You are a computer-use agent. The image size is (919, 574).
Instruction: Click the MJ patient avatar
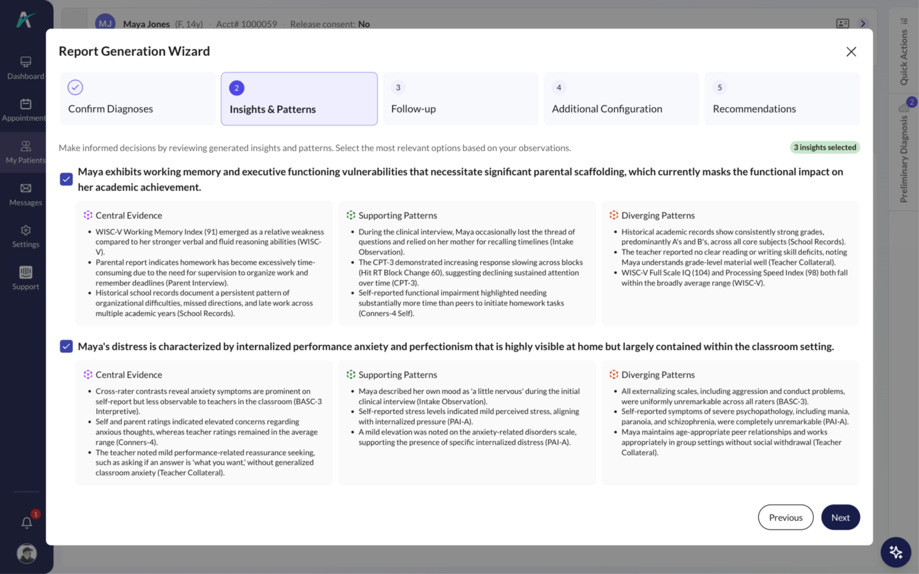(x=105, y=23)
